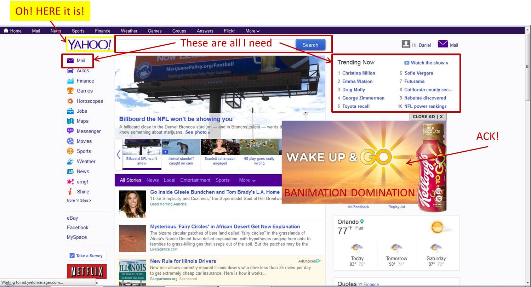Image resolution: width=531 pixels, height=287 pixels.
Task: Open Jobs briefcase icon in sidebar
Action: tap(70, 111)
